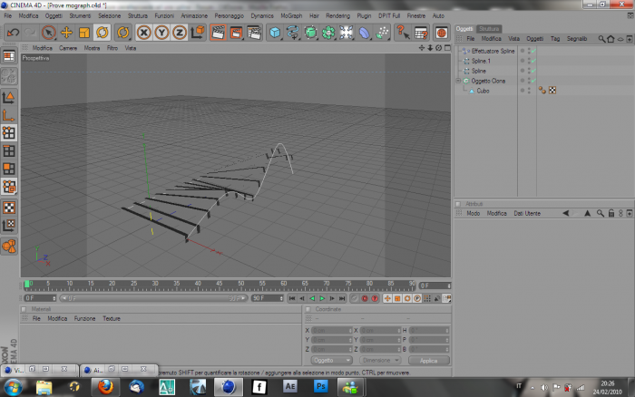
Task: Select the Move tool in toolbar
Action: (x=66, y=33)
